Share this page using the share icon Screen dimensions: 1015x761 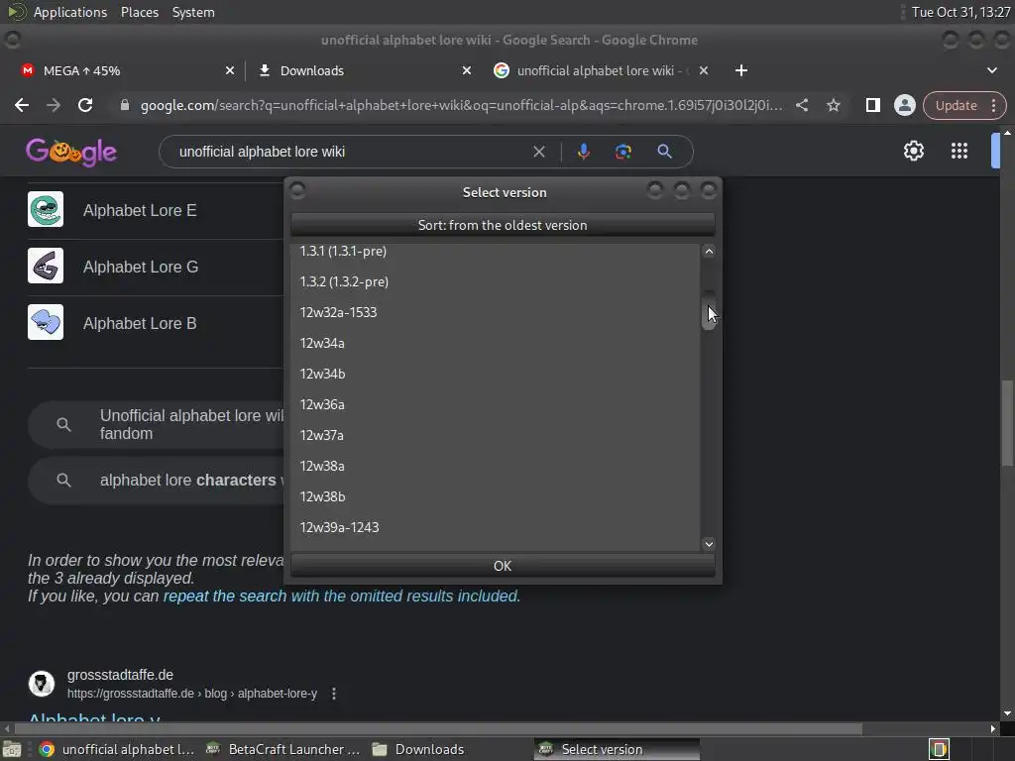801,105
